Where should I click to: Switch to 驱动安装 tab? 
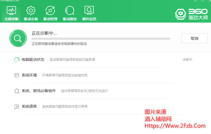(x=31, y=13)
